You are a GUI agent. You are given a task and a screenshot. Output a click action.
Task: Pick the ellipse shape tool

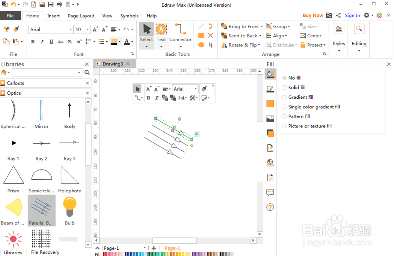(201, 45)
